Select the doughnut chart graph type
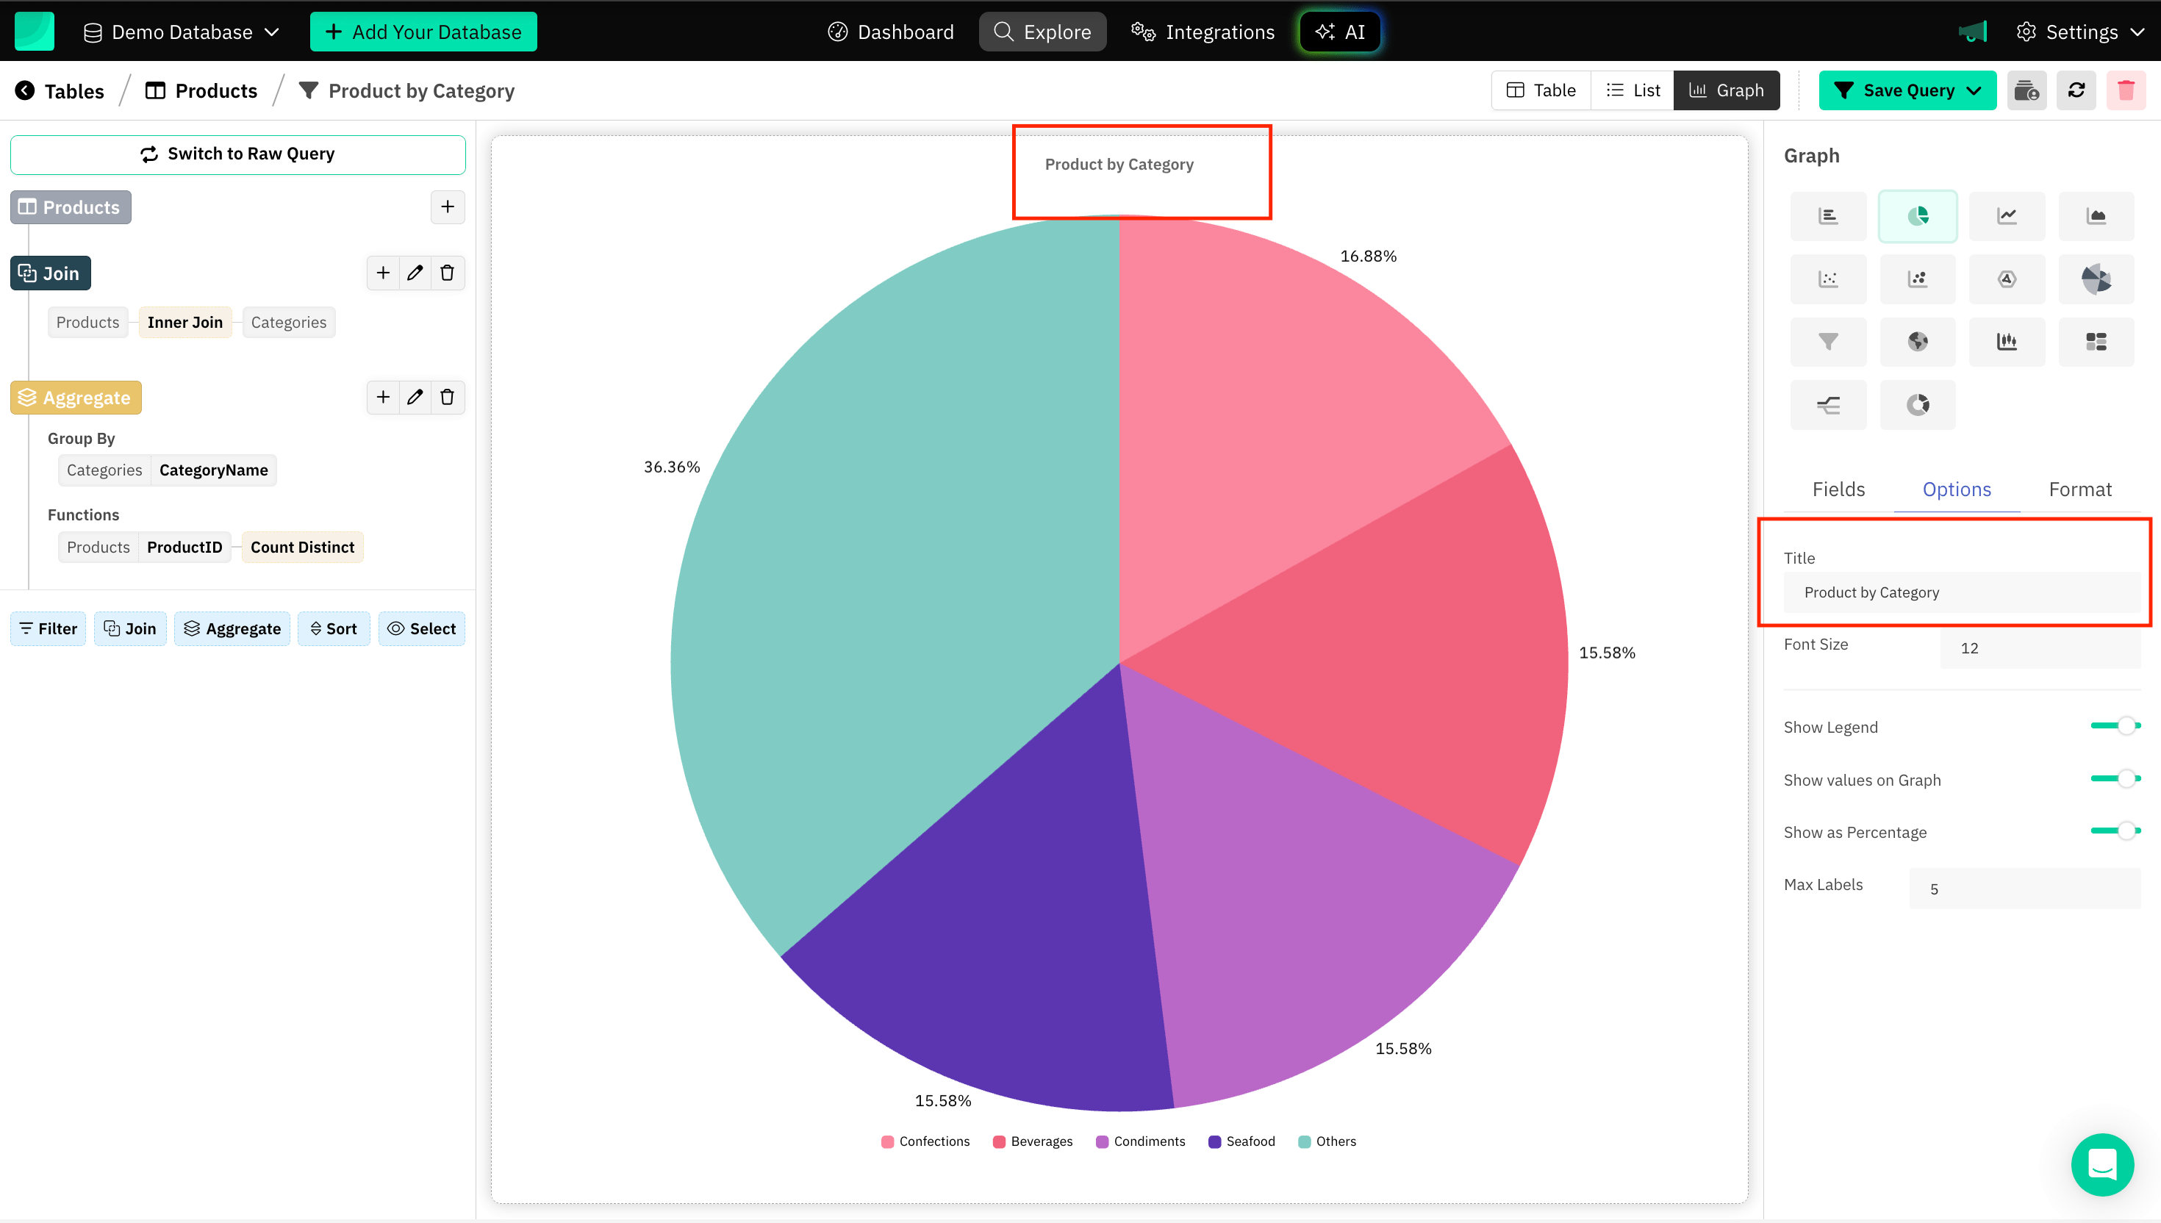 click(1918, 404)
